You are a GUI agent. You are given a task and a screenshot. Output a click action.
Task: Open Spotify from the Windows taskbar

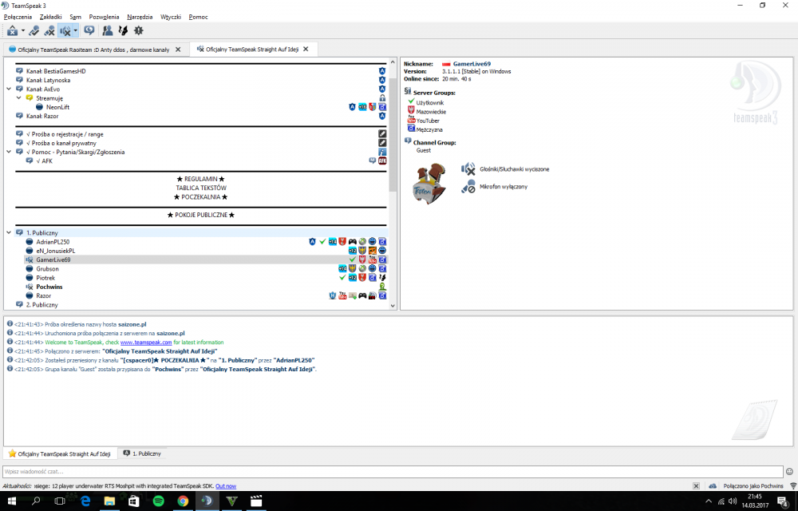(x=158, y=501)
